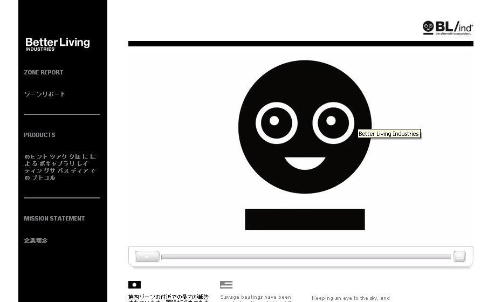Click the 'Keeping an eye to the sky' text

[351, 298]
